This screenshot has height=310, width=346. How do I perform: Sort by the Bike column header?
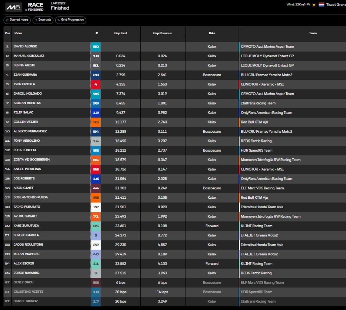[212, 33]
